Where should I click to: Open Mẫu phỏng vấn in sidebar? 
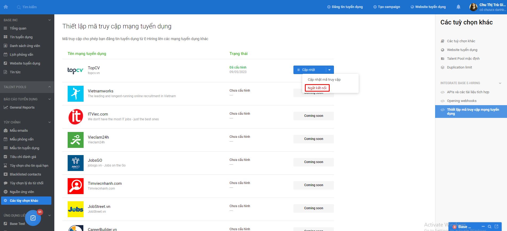pos(22,139)
